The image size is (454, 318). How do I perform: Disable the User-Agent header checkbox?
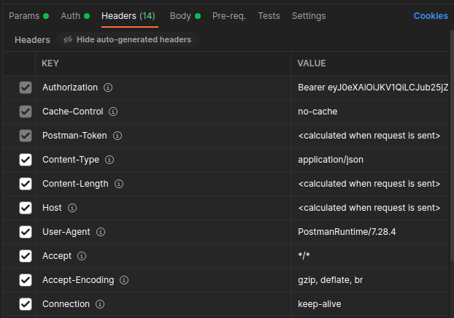click(26, 232)
